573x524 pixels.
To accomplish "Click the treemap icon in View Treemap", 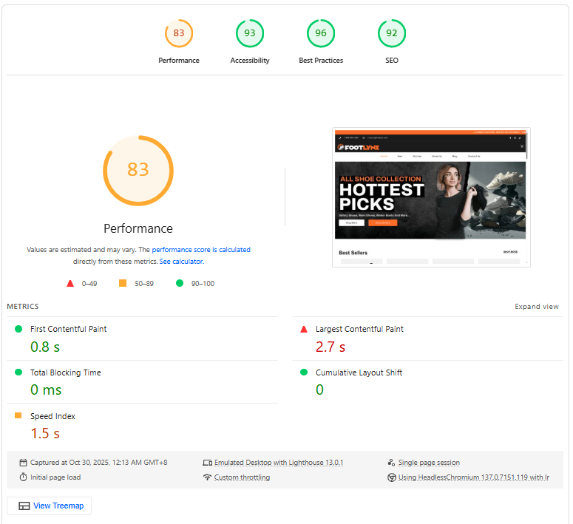I will coord(24,506).
